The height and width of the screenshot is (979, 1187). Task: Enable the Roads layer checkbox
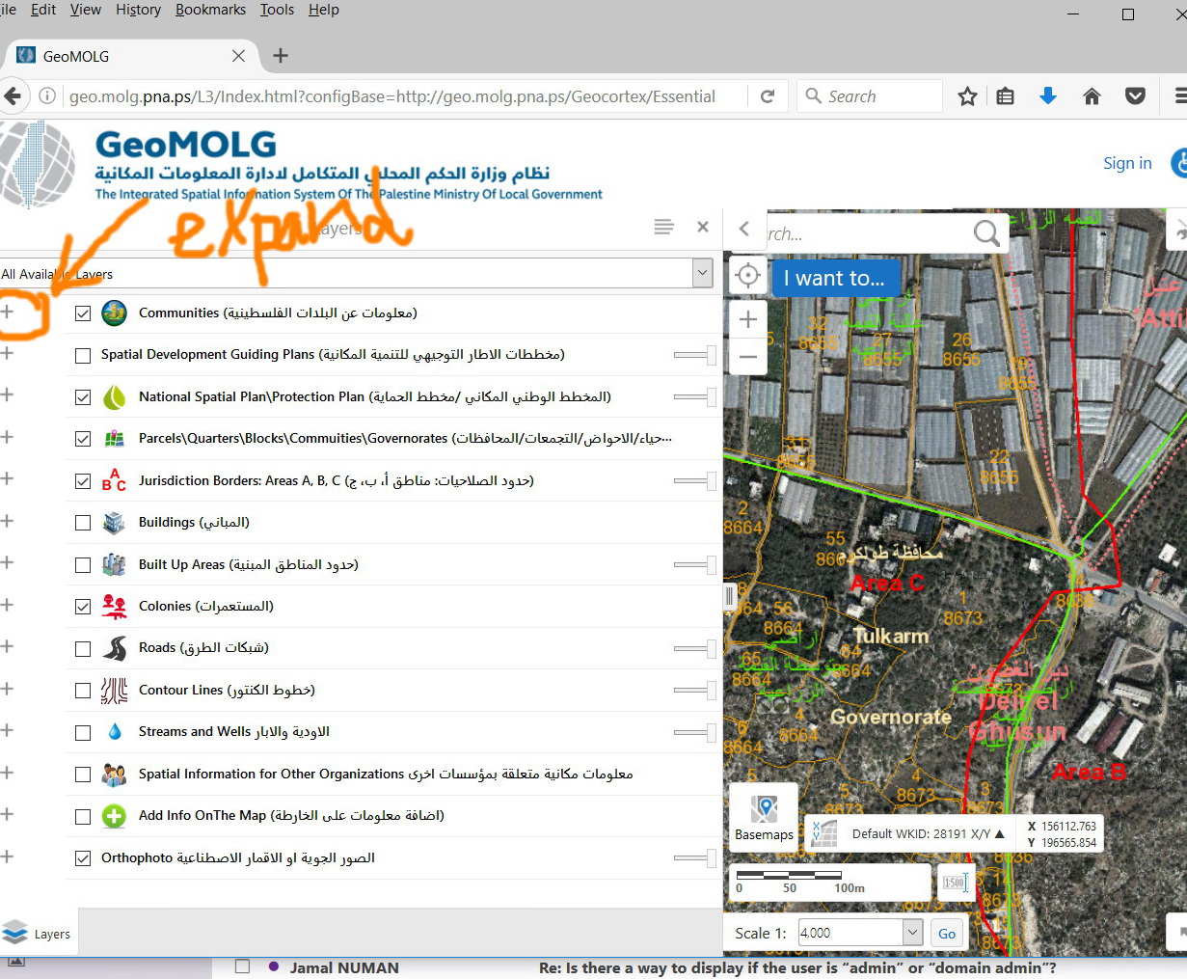click(83, 649)
